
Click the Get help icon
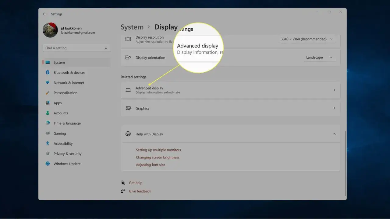pyautogui.click(x=123, y=183)
